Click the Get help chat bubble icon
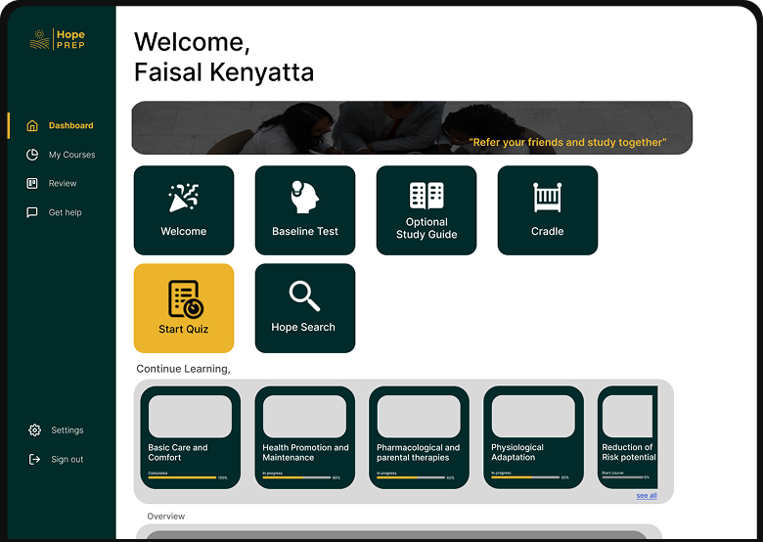 coord(32,212)
